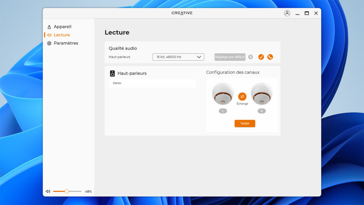
Task: Open the Paramètres section
Action: [x=63, y=43]
